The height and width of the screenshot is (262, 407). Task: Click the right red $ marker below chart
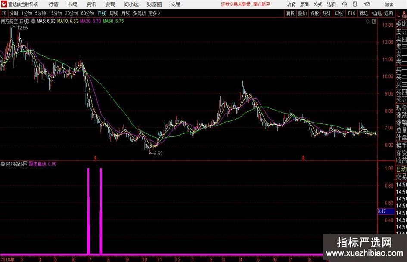pos(303,158)
